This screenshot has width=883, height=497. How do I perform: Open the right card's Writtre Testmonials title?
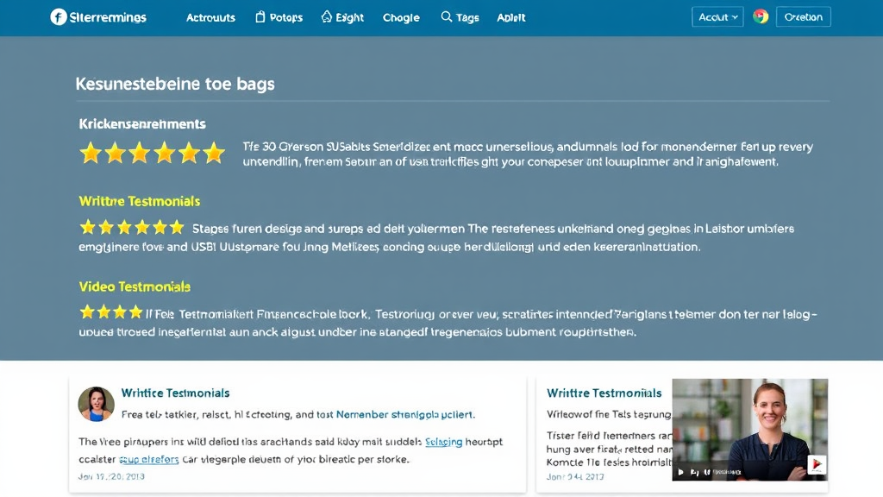[x=604, y=393]
